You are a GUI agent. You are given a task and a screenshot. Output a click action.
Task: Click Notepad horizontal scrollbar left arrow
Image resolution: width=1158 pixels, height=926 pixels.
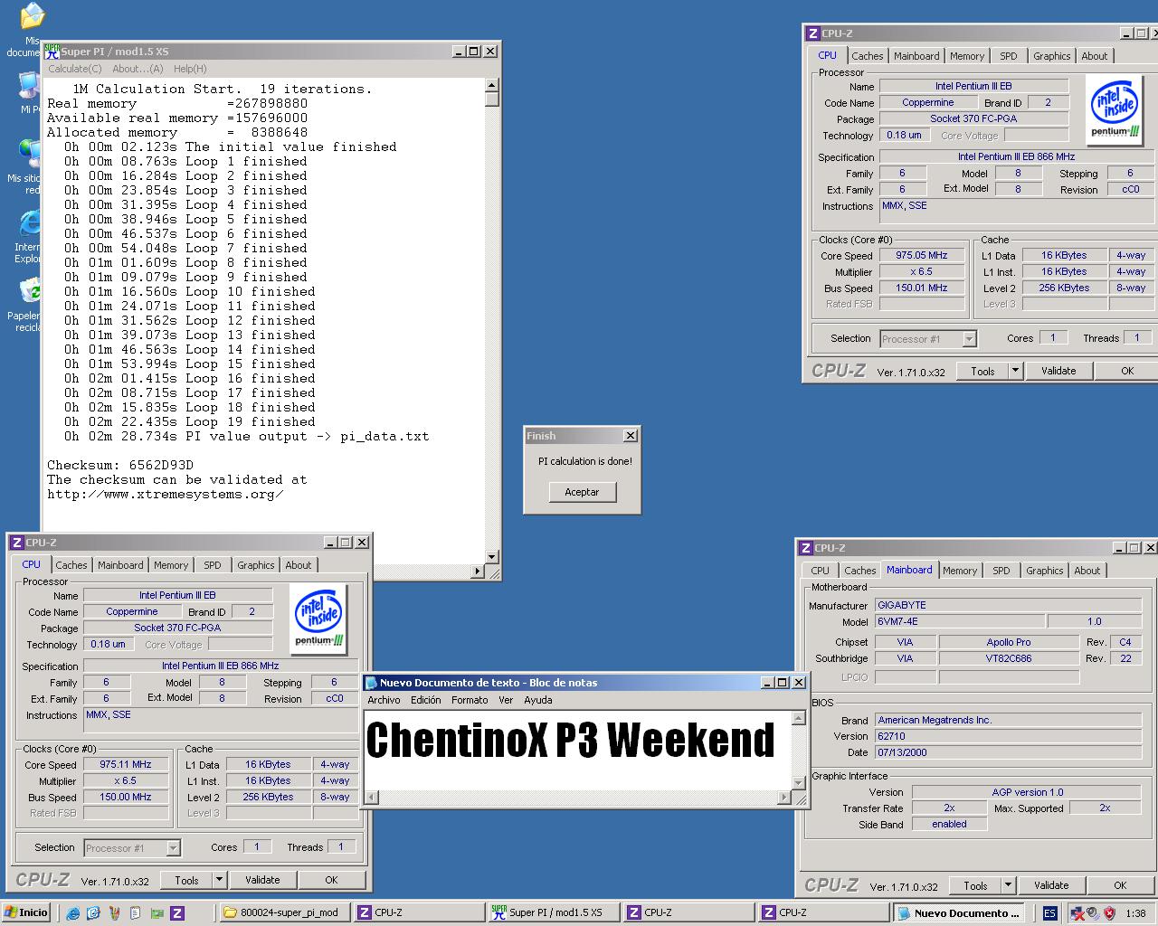pyautogui.click(x=371, y=798)
